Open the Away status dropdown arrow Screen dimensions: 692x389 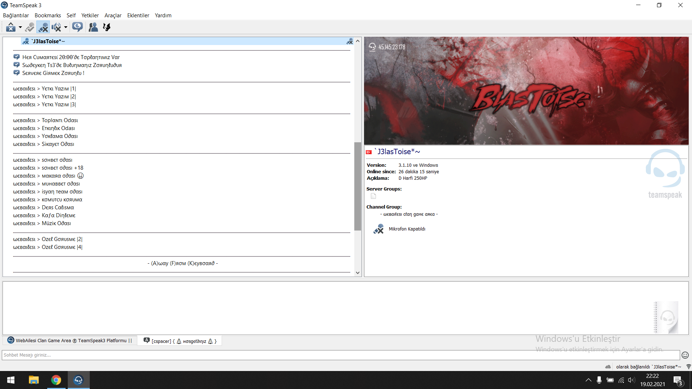pyautogui.click(x=20, y=27)
